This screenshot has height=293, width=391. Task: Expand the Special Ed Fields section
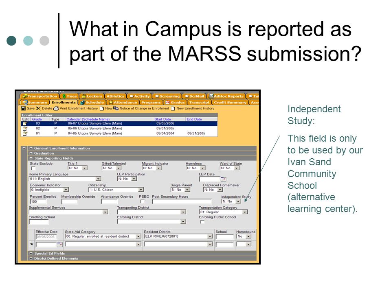(x=31, y=254)
